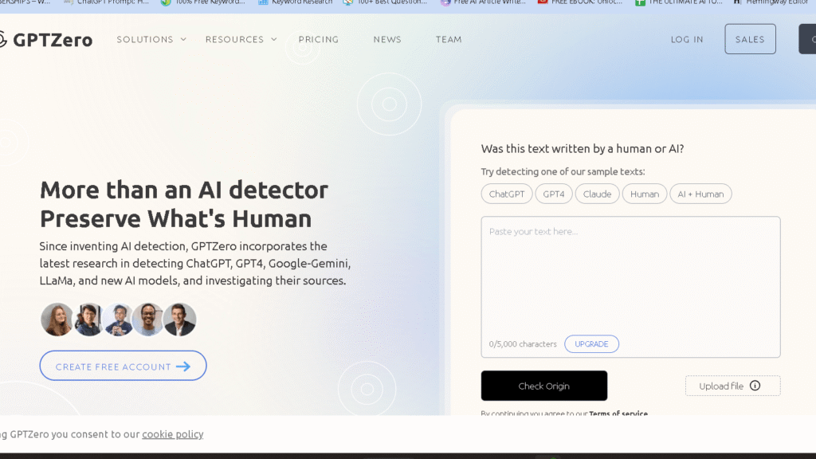Viewport: 816px width, 459px height.
Task: Load the AI + Human sample text
Action: click(x=700, y=194)
